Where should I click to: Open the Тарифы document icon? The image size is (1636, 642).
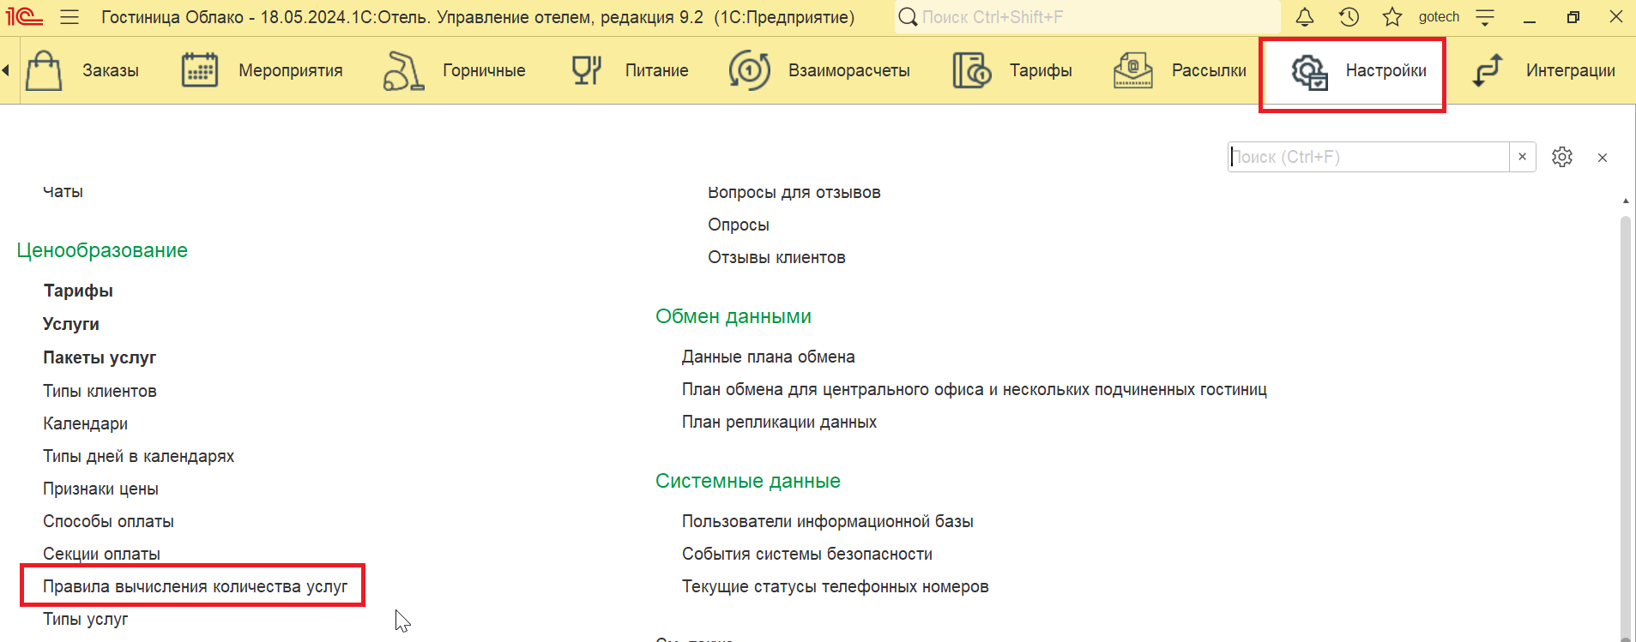tap(972, 70)
